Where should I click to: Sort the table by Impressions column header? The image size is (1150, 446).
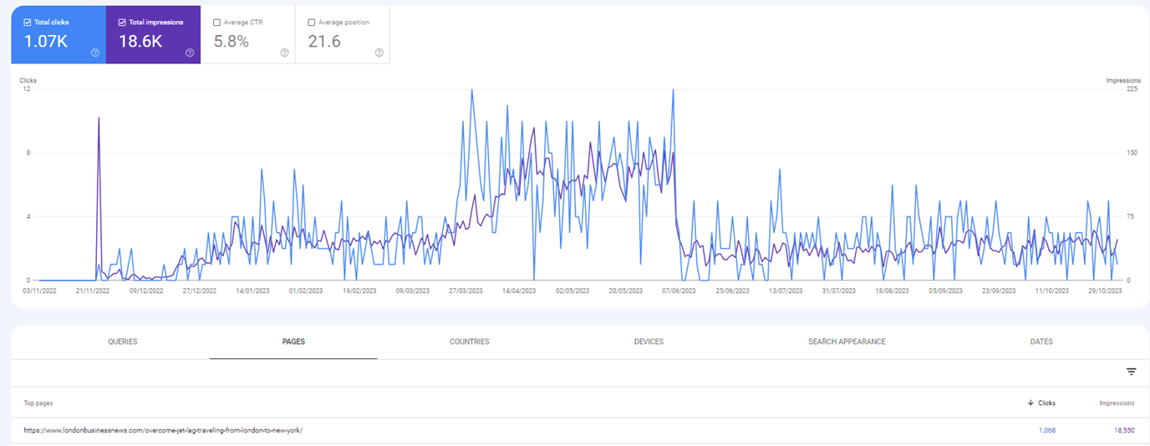click(x=1117, y=403)
